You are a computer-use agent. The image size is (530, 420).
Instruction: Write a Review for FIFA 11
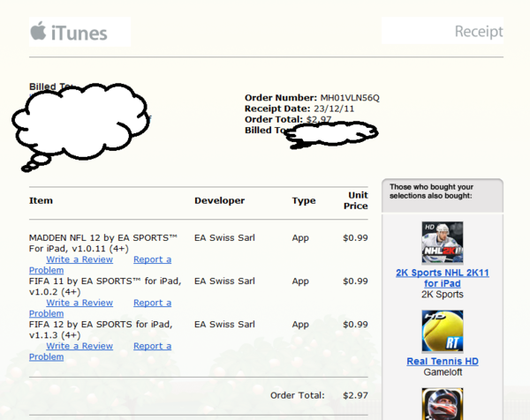pyautogui.click(x=79, y=303)
